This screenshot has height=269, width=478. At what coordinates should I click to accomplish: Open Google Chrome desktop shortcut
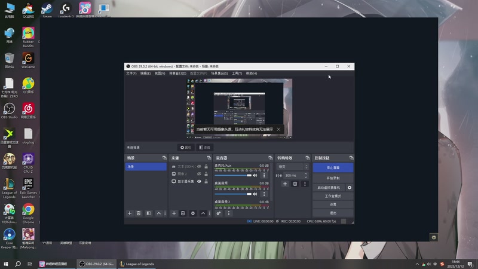28,213
